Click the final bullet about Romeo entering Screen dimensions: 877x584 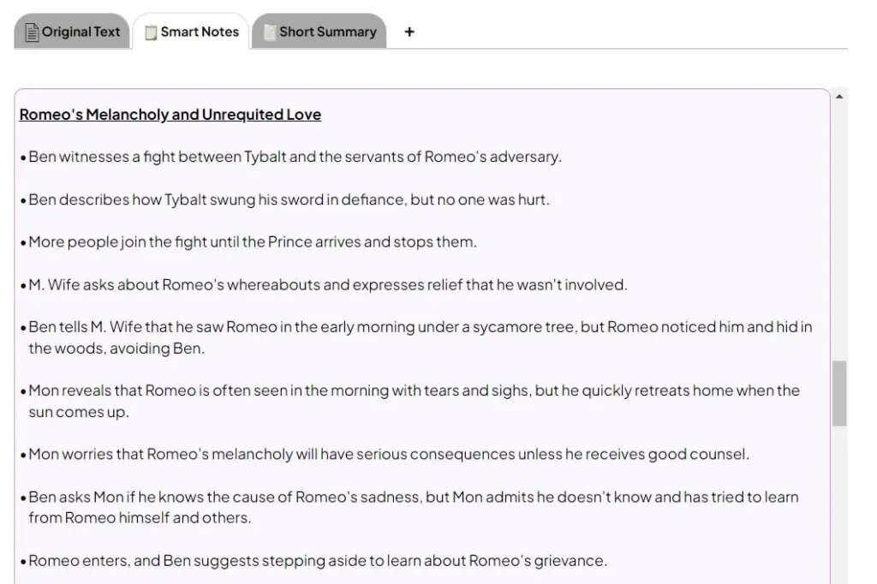[x=317, y=561]
